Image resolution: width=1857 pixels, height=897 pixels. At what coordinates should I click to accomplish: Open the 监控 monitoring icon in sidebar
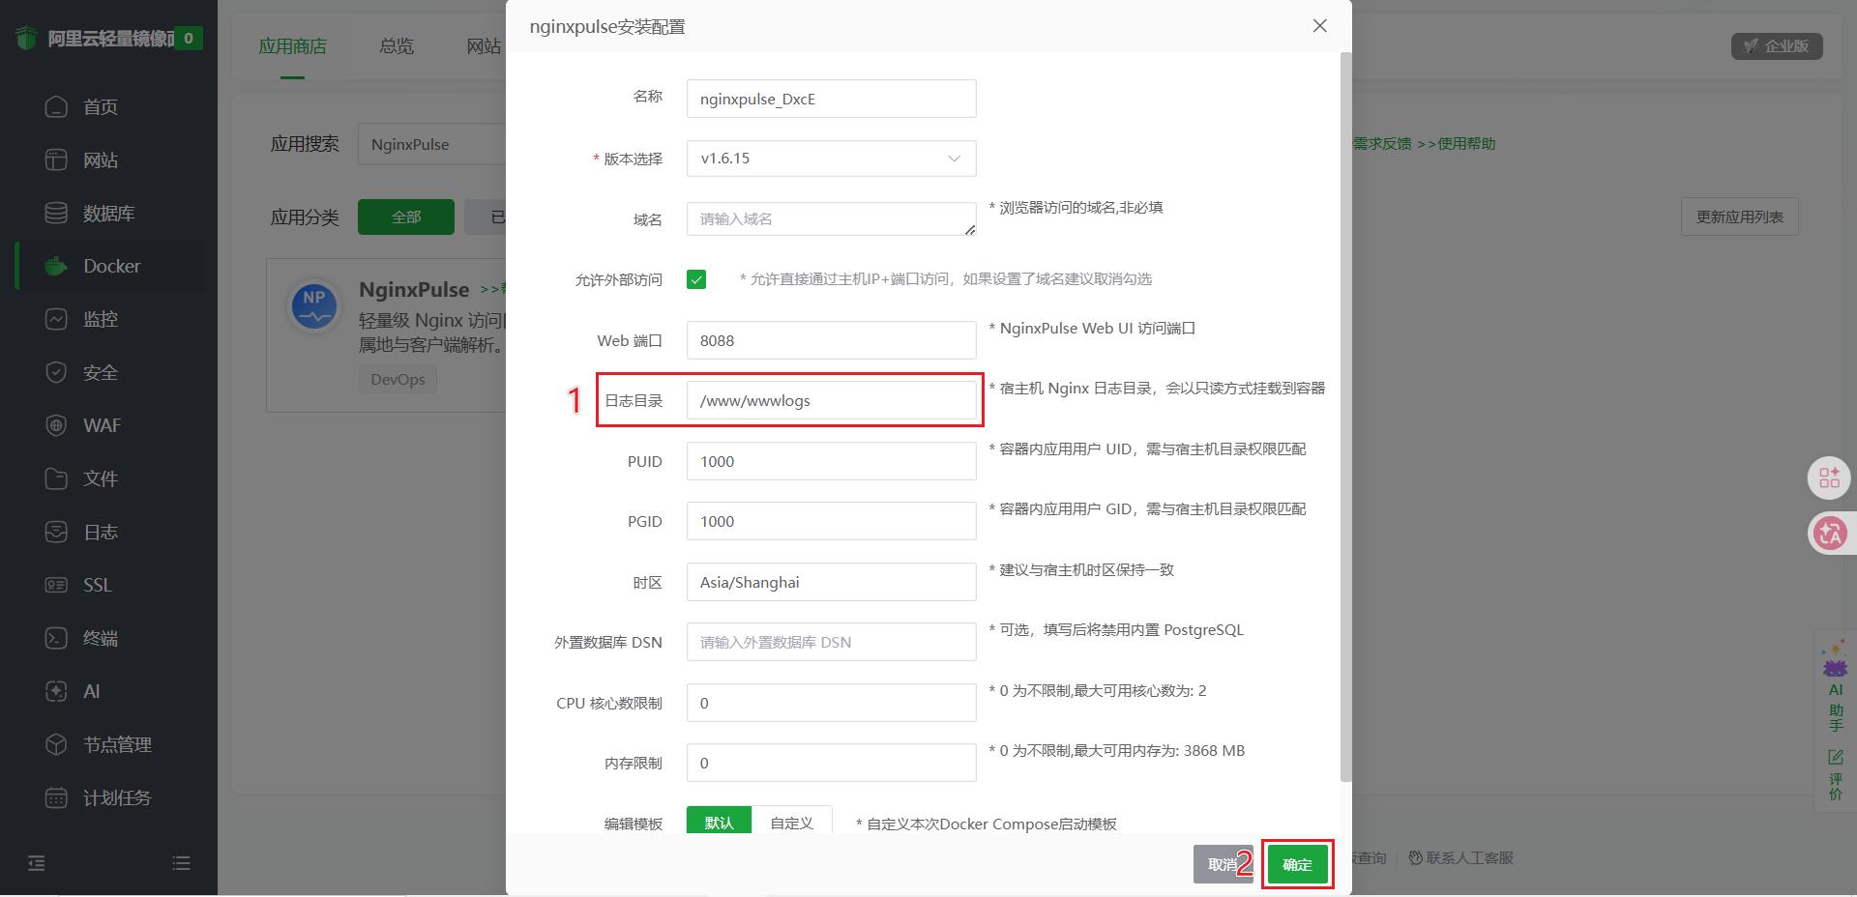click(x=56, y=319)
